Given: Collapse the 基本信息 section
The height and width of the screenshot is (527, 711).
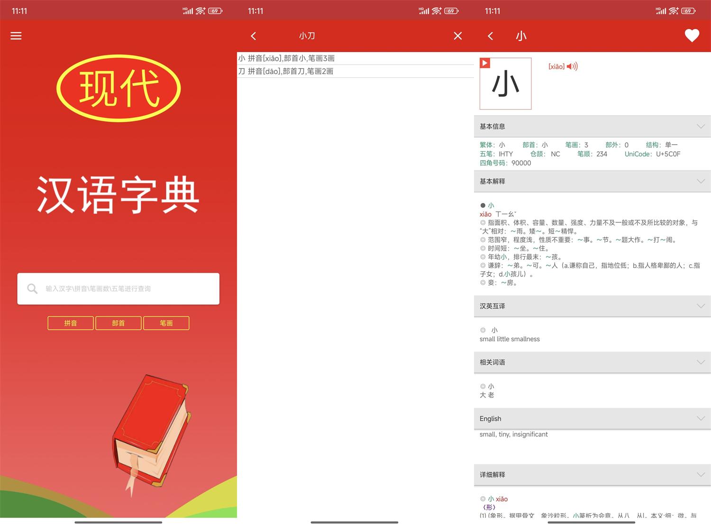Looking at the screenshot, I should 701,126.
